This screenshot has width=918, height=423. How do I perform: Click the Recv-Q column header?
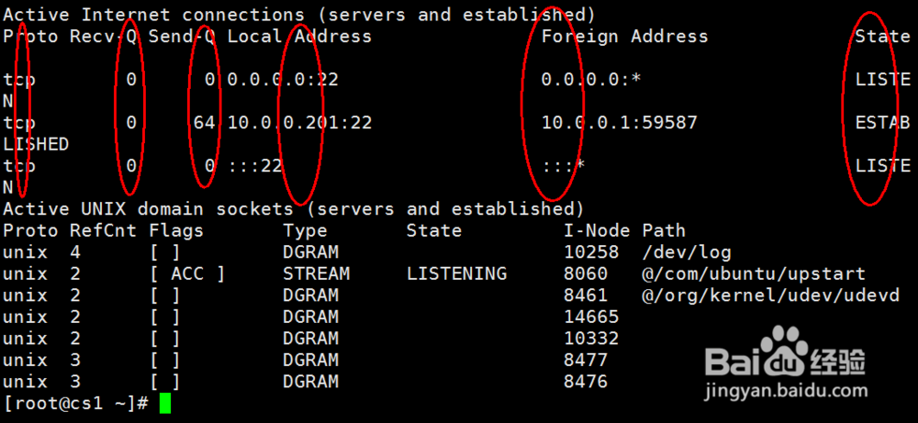104,37
